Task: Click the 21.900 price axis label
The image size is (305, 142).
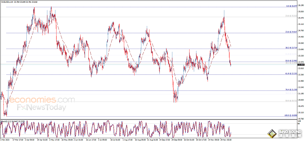Action: [300, 81]
